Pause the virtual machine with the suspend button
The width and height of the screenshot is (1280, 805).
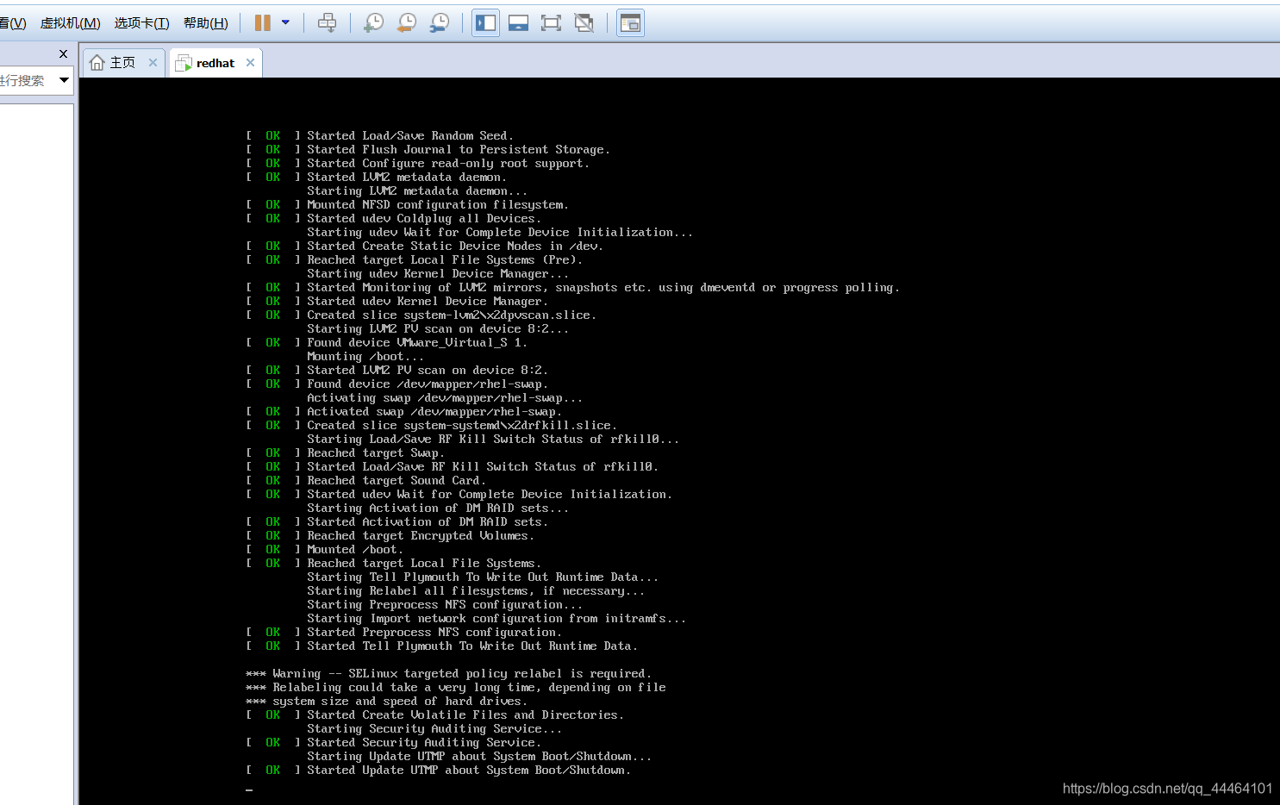(263, 23)
